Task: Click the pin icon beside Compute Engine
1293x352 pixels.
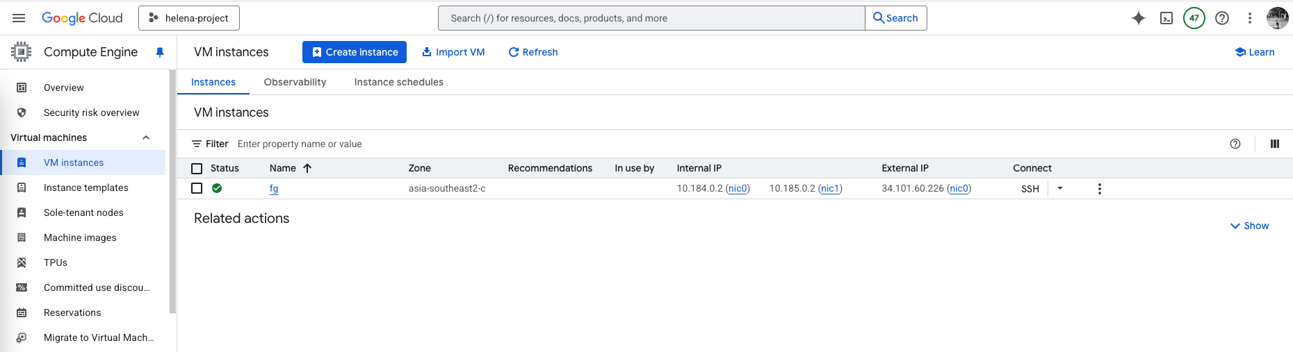Action: coord(160,52)
